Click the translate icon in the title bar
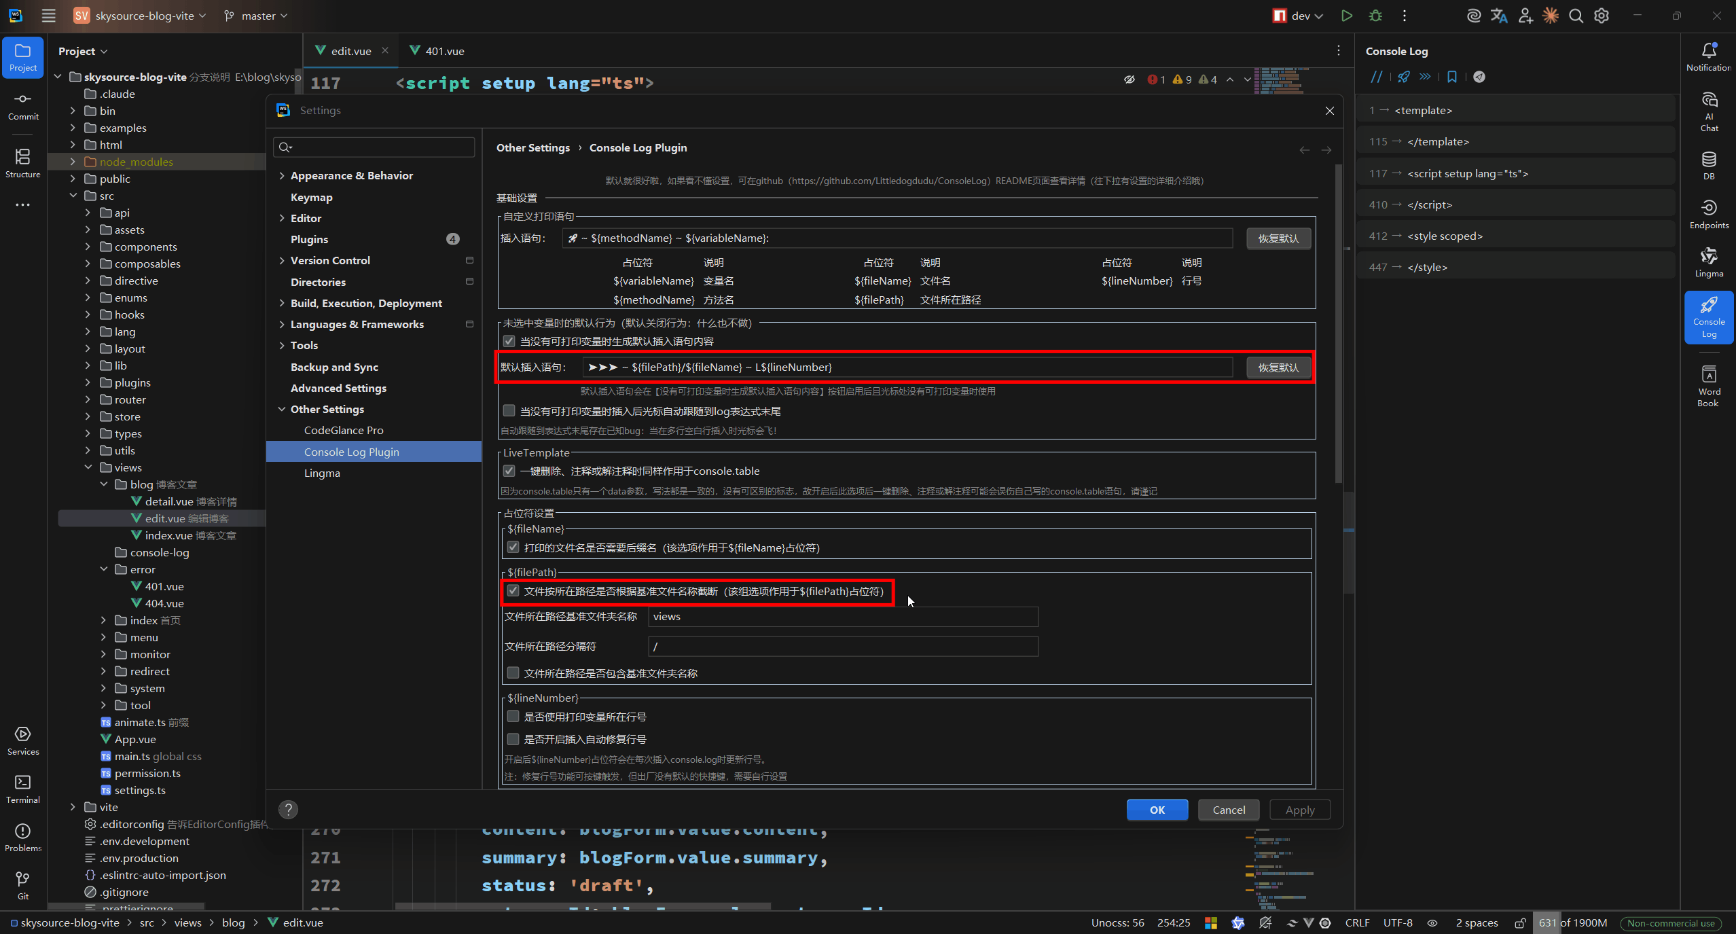 (1499, 16)
